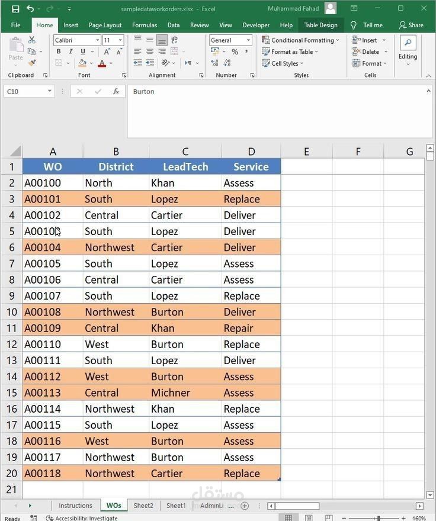This screenshot has height=521, width=436.
Task: Expand the formula bar
Action: (429, 91)
